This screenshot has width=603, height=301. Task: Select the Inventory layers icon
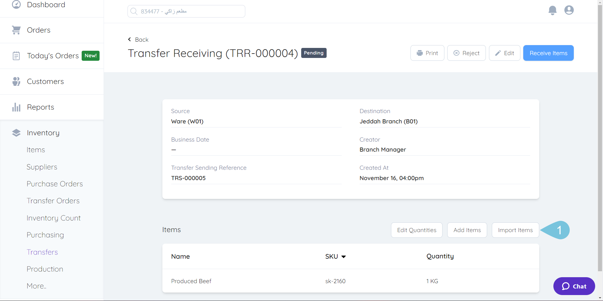(16, 132)
